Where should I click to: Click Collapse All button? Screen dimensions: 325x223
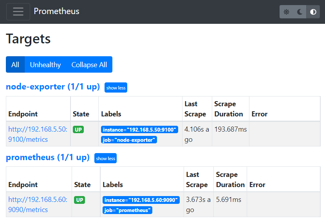tap(89, 64)
